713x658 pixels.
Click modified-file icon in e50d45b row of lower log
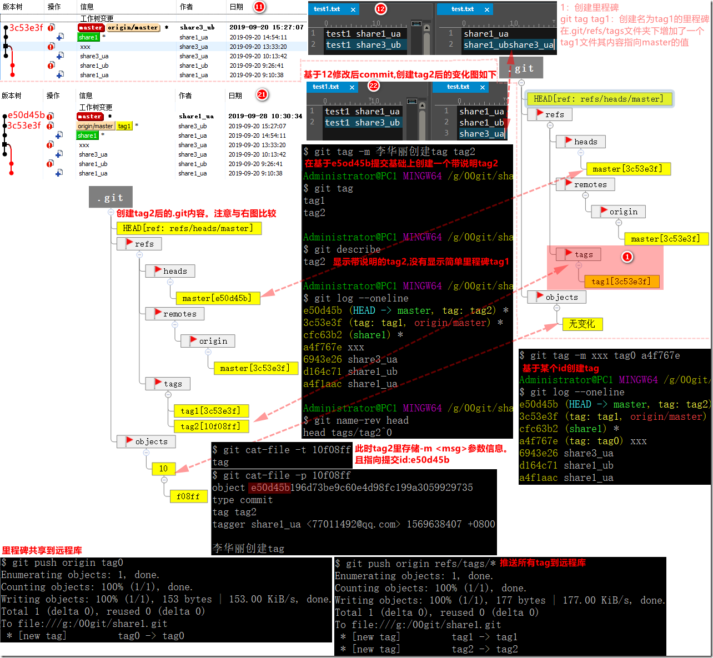pyautogui.click(x=51, y=116)
